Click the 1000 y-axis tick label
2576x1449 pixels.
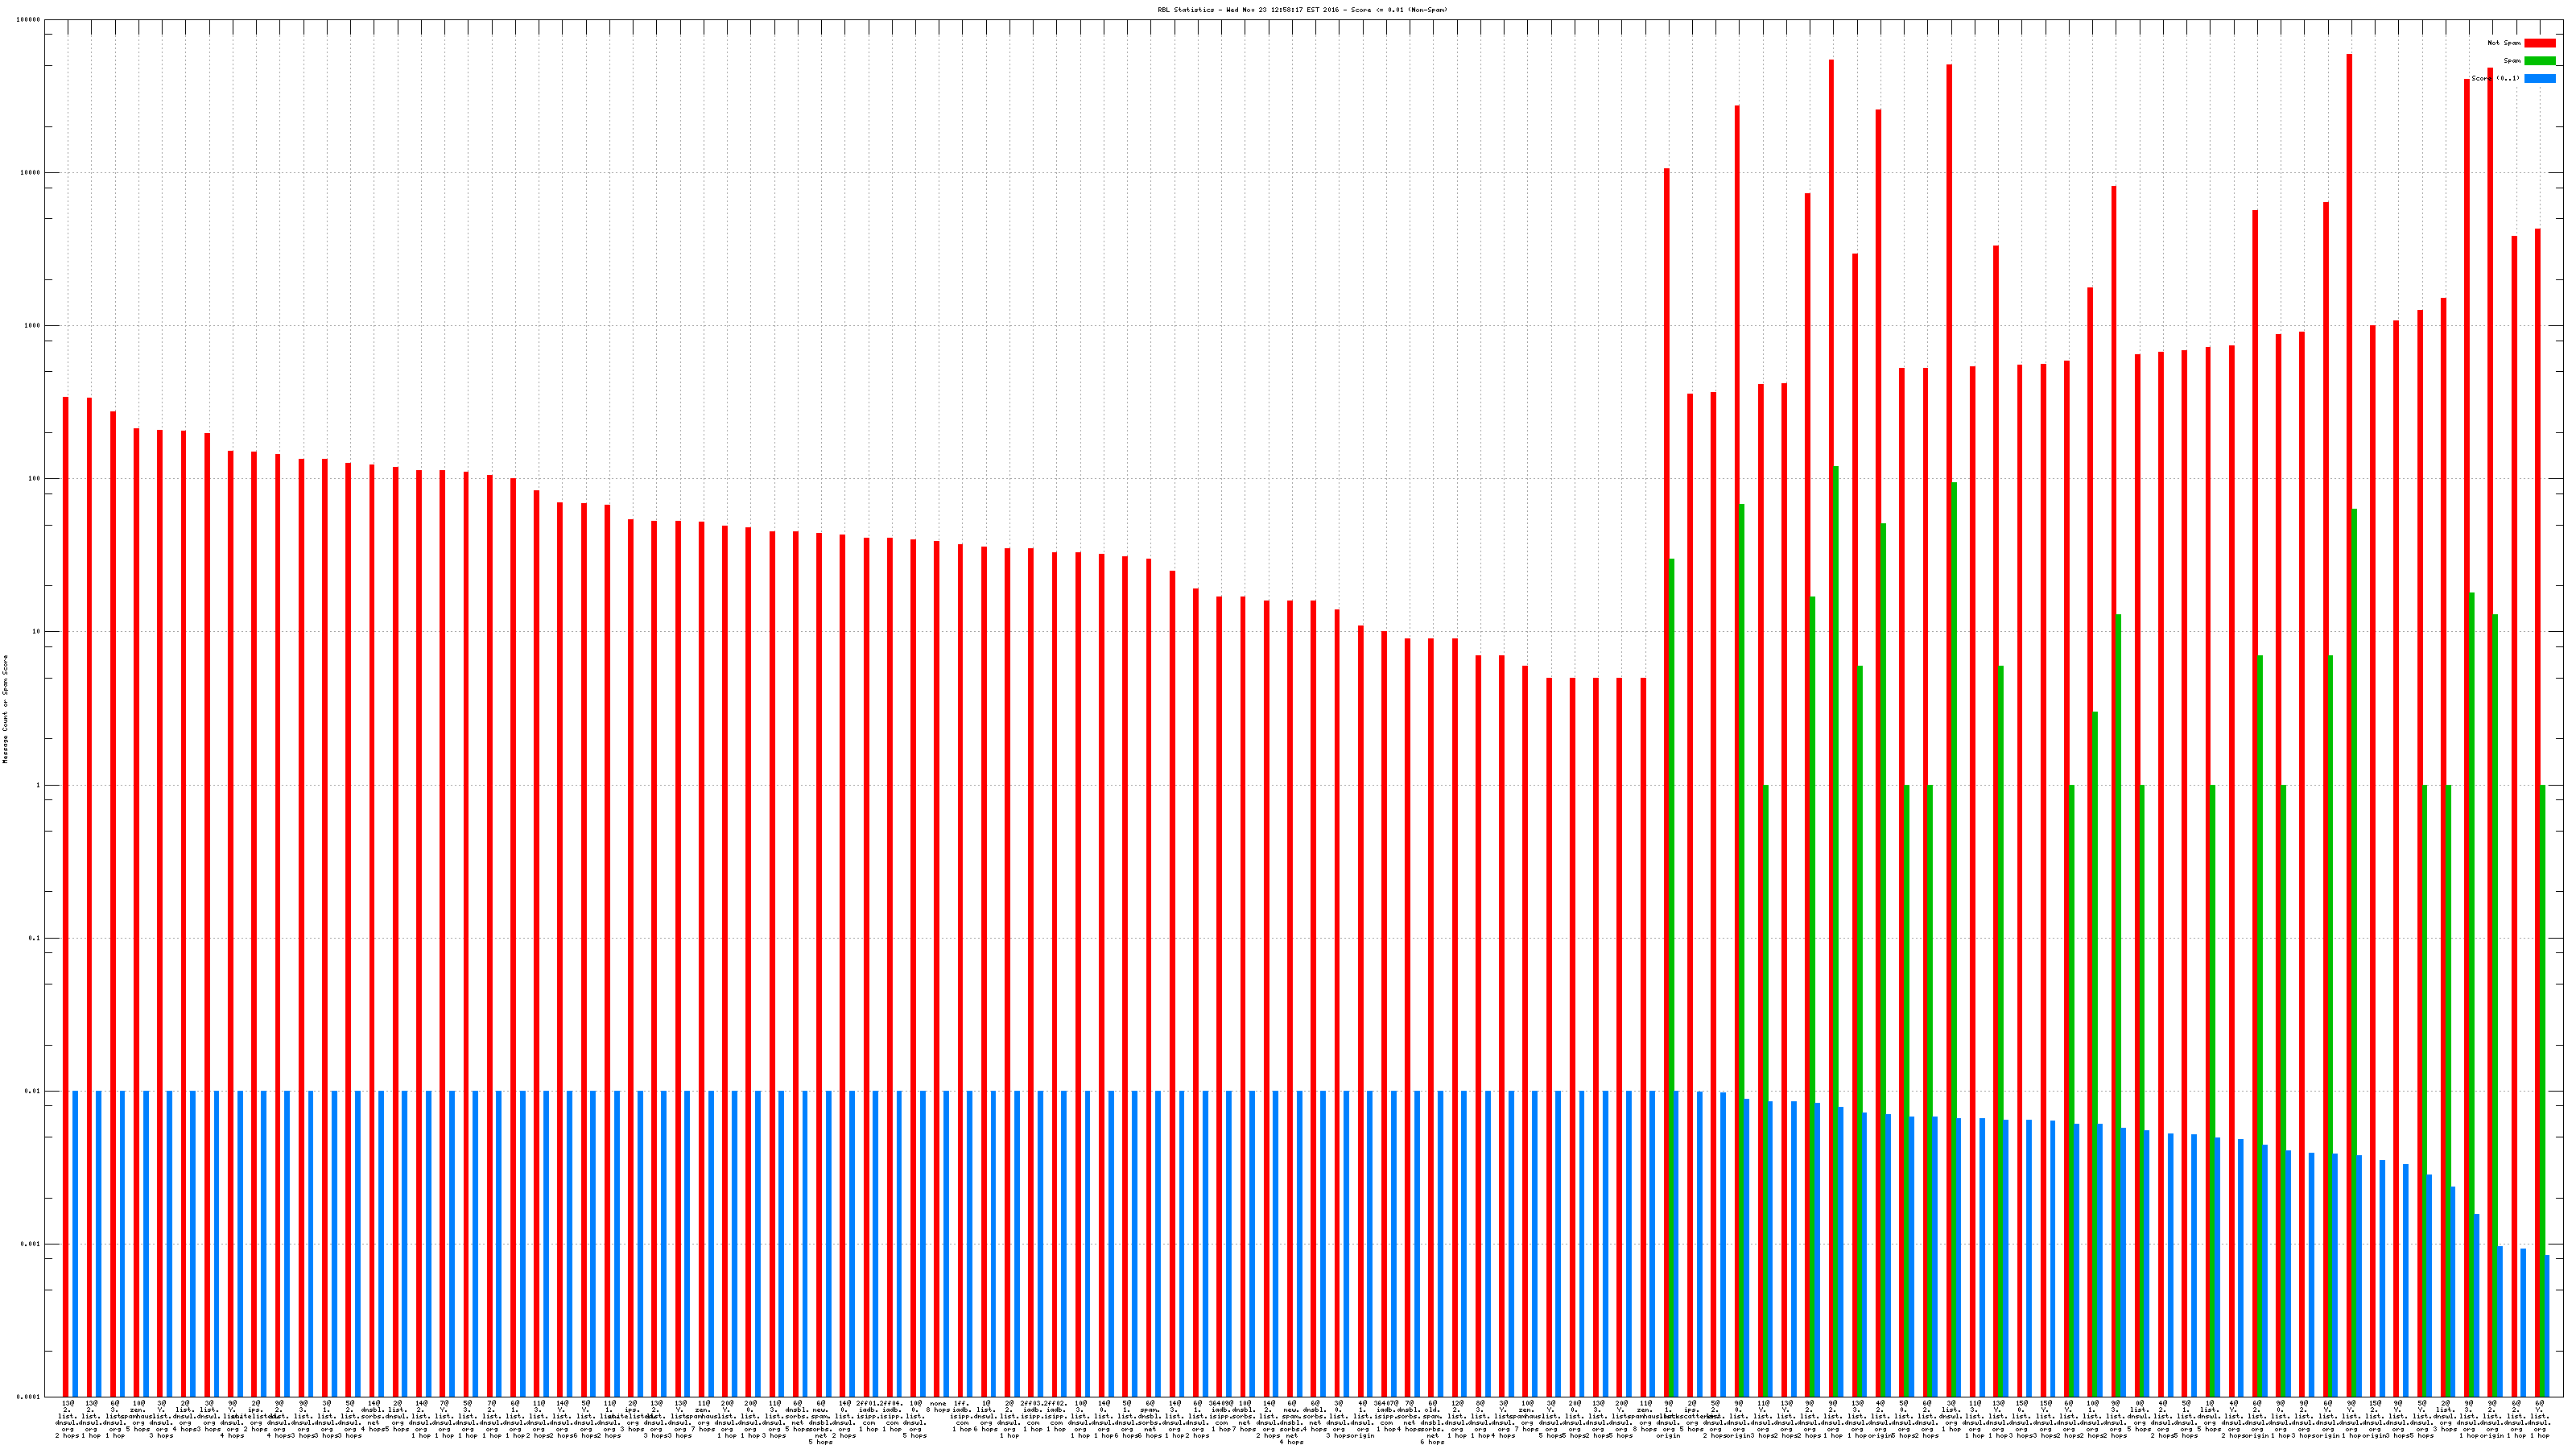click(x=33, y=326)
